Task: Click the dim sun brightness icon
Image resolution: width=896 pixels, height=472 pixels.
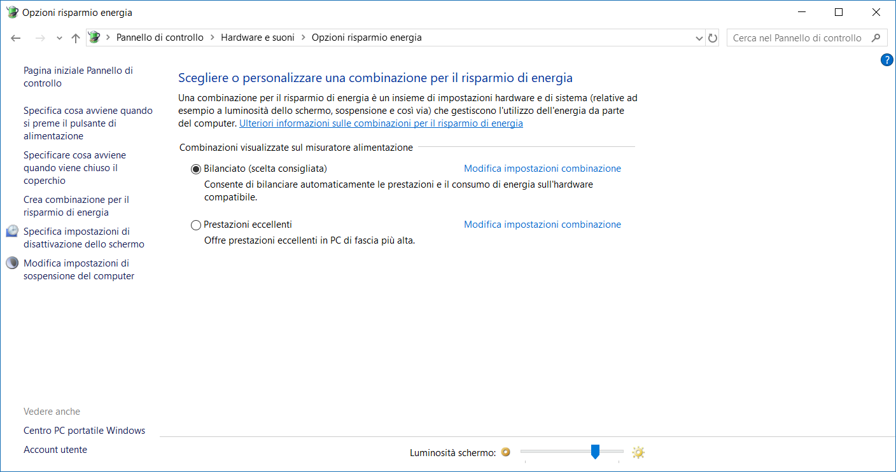Action: [x=506, y=452]
